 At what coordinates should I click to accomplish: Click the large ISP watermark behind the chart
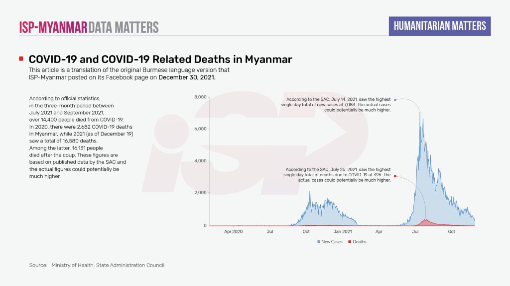[x=259, y=149]
